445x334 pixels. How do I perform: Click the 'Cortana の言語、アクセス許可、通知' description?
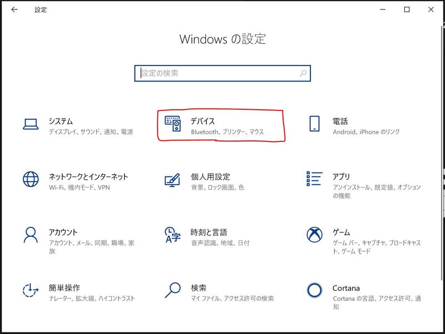click(x=377, y=302)
